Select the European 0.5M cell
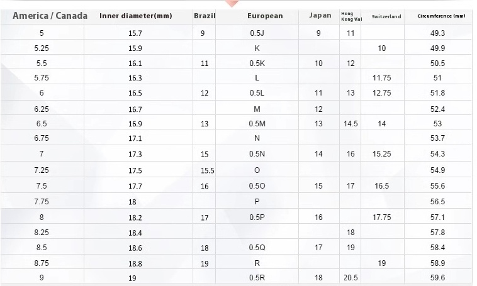This screenshot has width=477, height=286. (257, 124)
